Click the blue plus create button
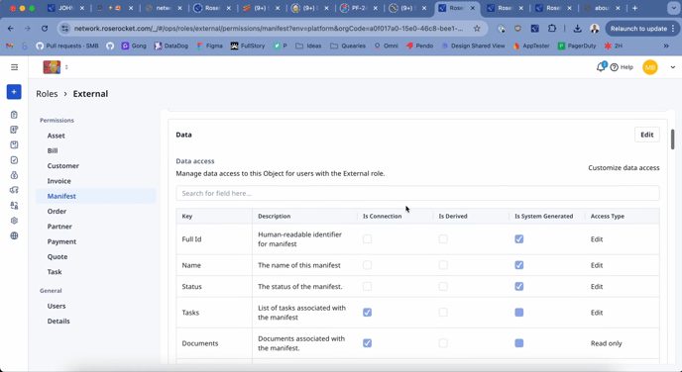This screenshot has width=682, height=372. pyautogui.click(x=14, y=92)
